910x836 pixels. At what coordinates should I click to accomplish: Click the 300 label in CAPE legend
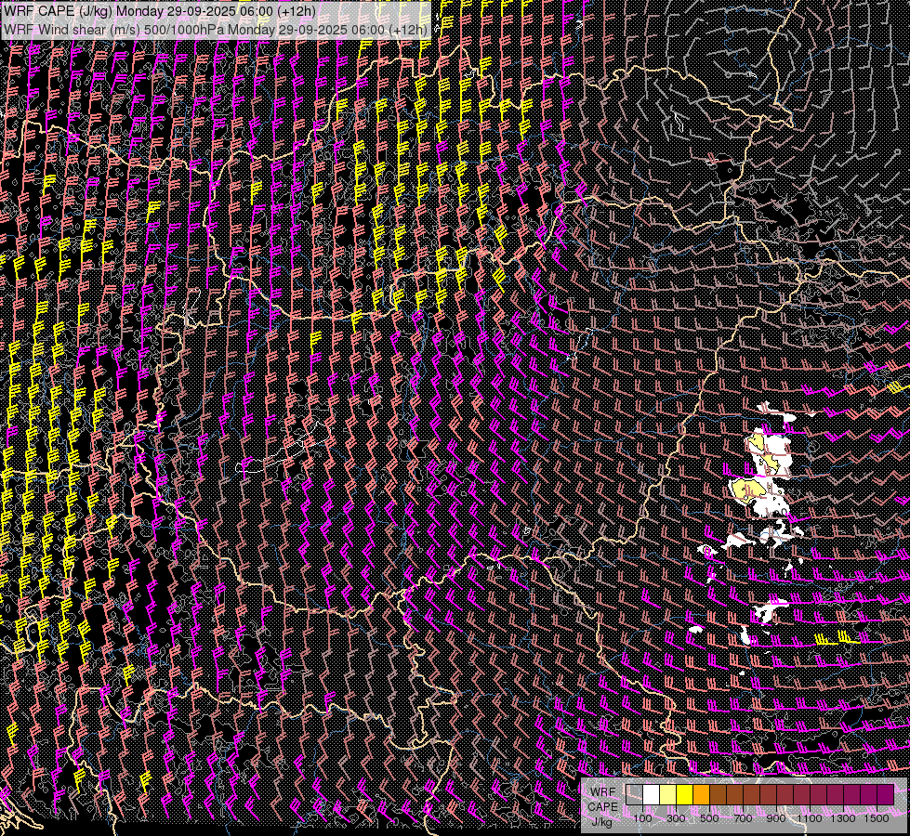[676, 818]
